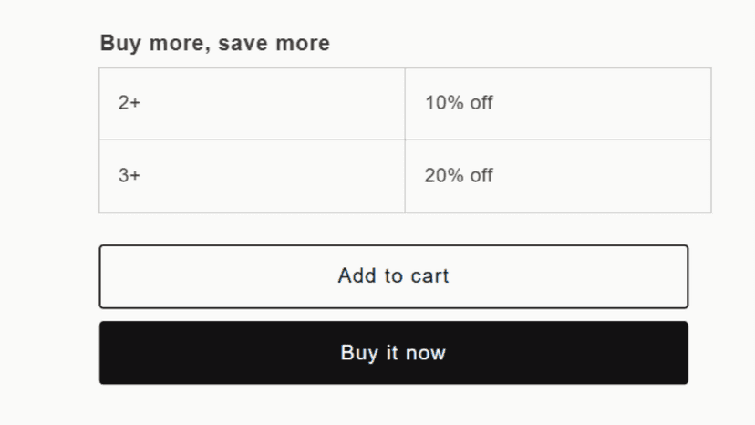Click the Buy more, save more heading
Screen dimensions: 755x425
(215, 44)
